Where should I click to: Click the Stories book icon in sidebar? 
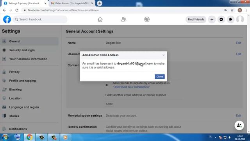pyautogui.click(x=4, y=116)
